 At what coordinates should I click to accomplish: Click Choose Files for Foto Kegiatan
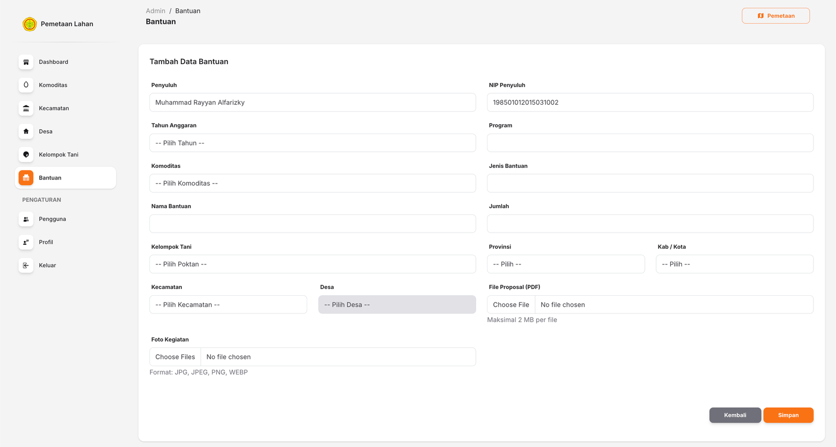point(175,357)
